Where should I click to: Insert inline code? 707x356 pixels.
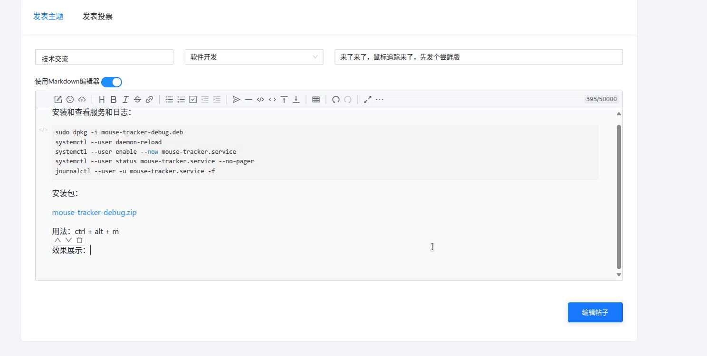click(x=272, y=100)
